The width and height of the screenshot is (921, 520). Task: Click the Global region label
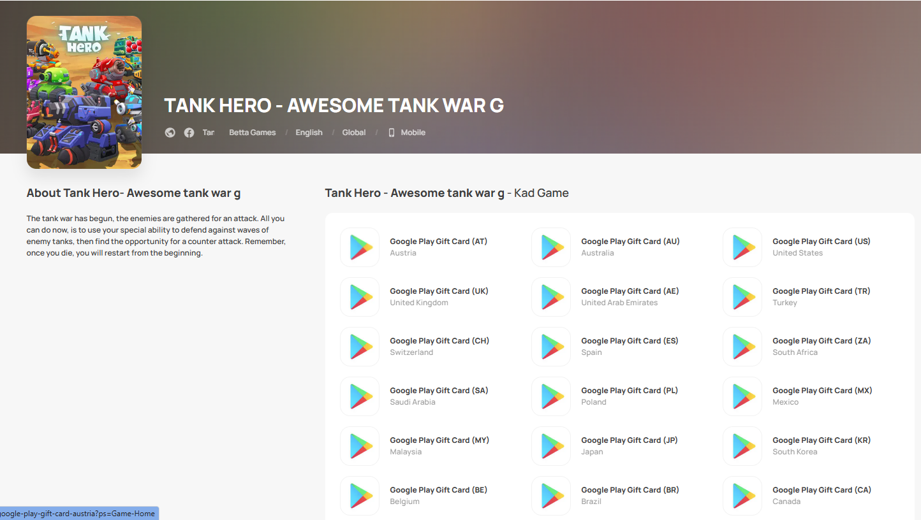(x=354, y=133)
